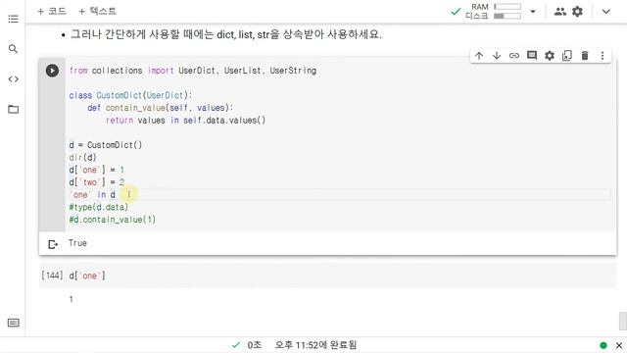627x353 pixels.
Task: Open RAM and disk resource indicator
Action: pos(494,11)
